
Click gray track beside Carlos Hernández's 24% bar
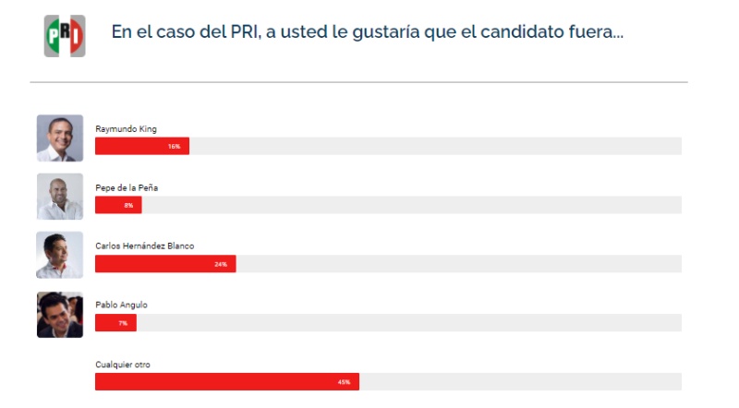(x=459, y=264)
